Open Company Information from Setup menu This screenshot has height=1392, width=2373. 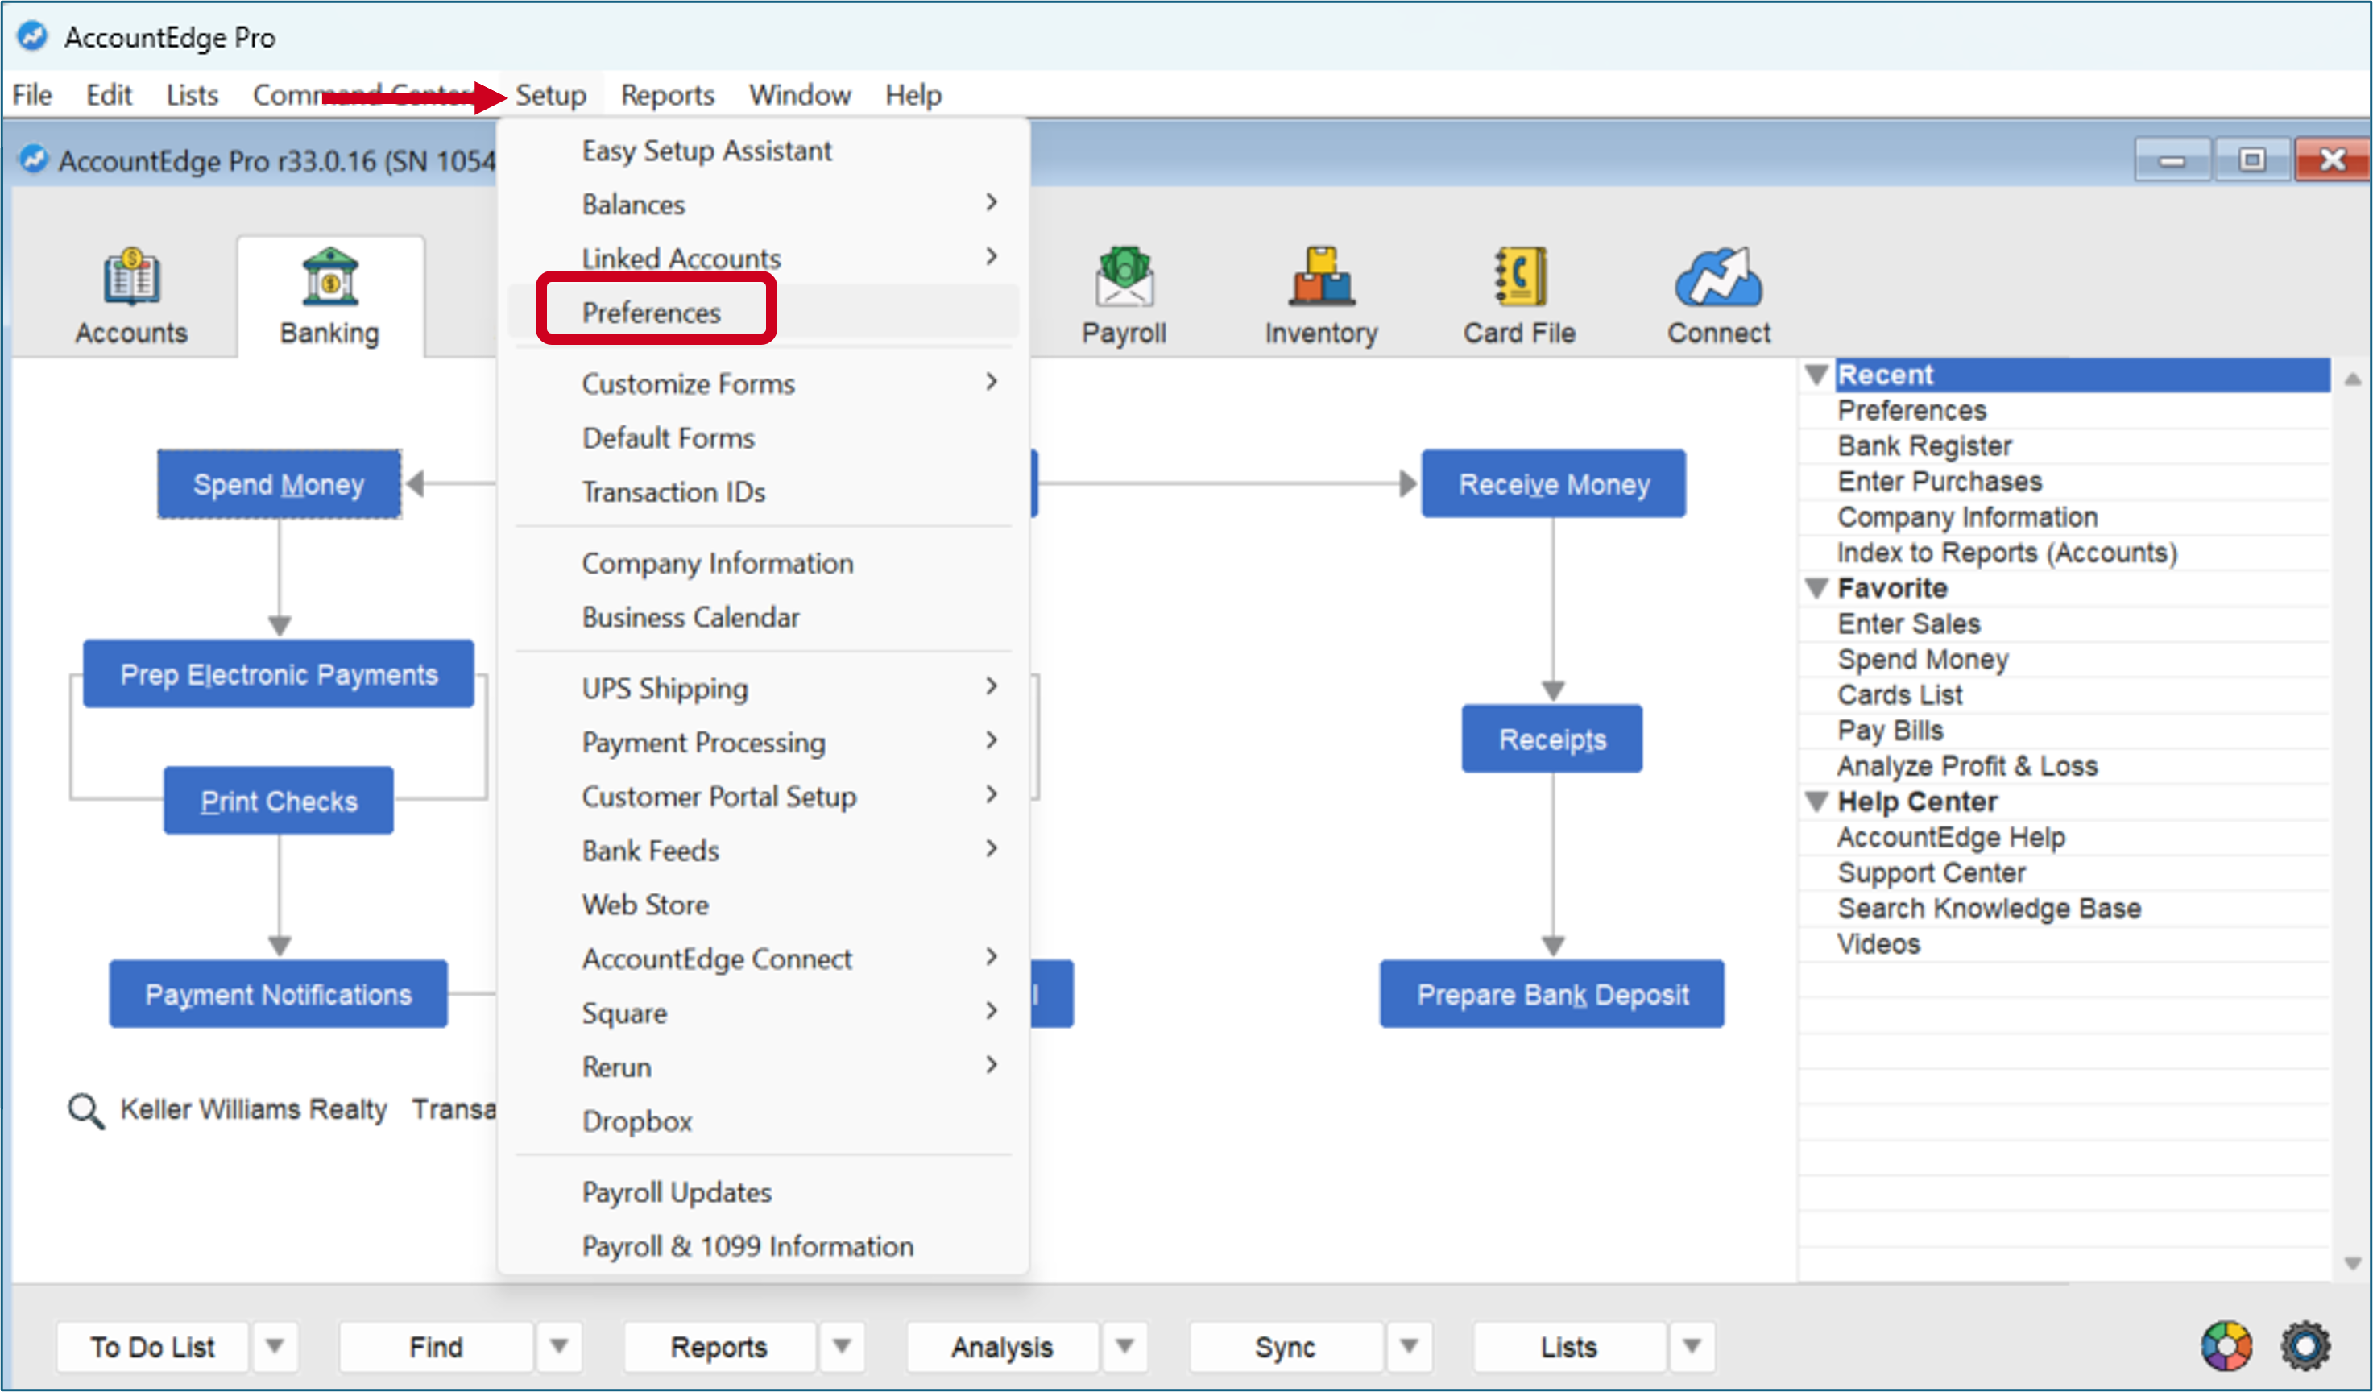click(763, 563)
